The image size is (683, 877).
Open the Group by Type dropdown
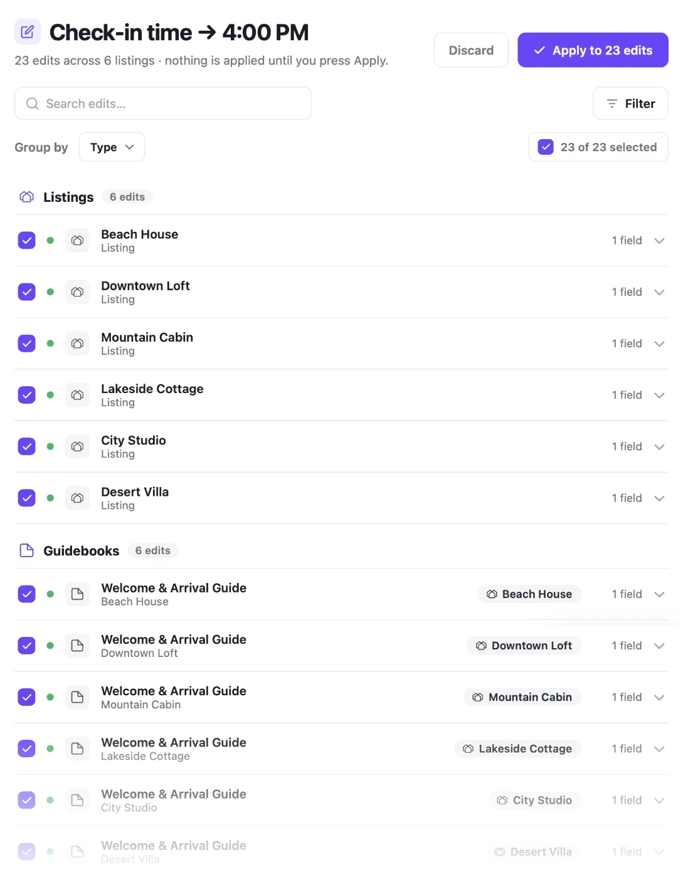point(112,147)
